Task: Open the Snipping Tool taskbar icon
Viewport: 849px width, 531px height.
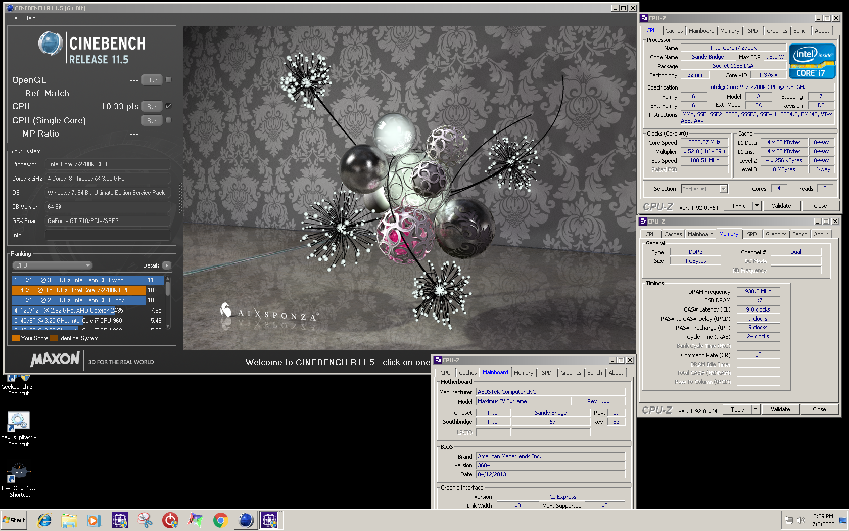Action: 145,520
